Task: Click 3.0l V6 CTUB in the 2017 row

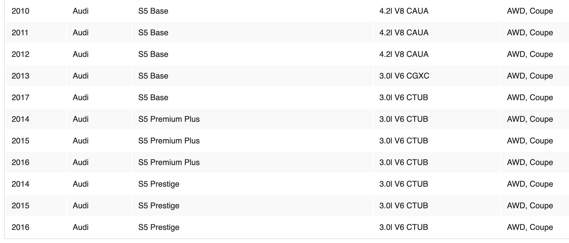Action: coord(403,98)
